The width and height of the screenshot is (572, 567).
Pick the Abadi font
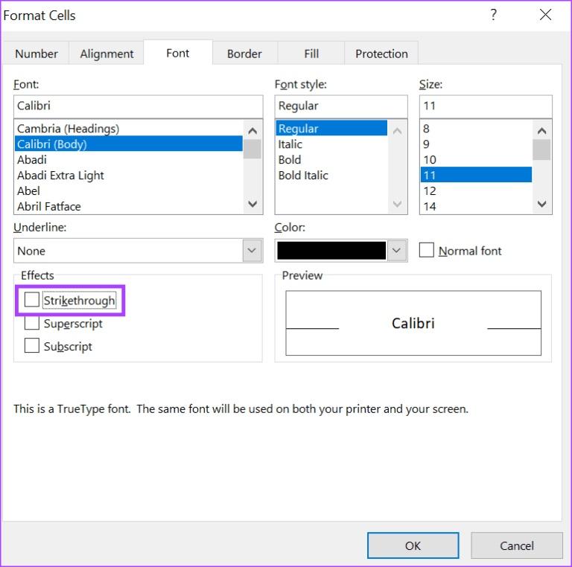pyautogui.click(x=129, y=159)
